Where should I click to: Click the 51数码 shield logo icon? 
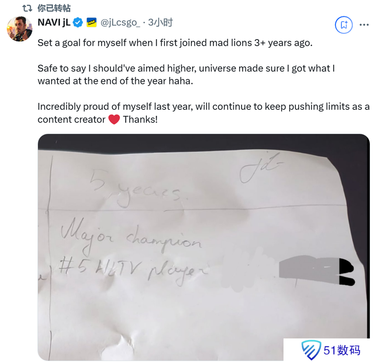click(311, 350)
